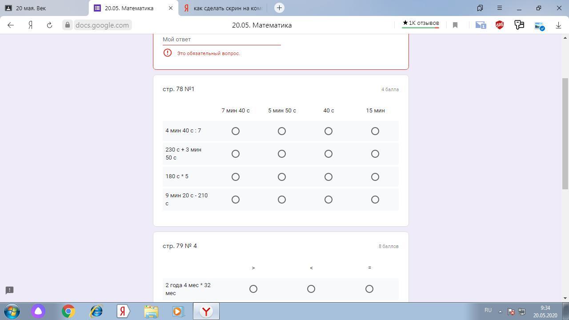Switch to the '20 мая. Век' tab

[x=44, y=8]
